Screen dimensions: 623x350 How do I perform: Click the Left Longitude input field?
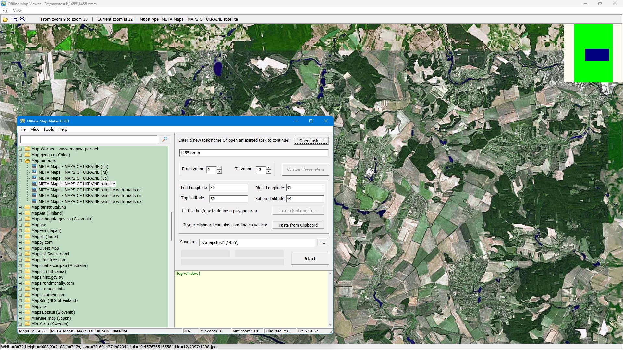tap(228, 188)
